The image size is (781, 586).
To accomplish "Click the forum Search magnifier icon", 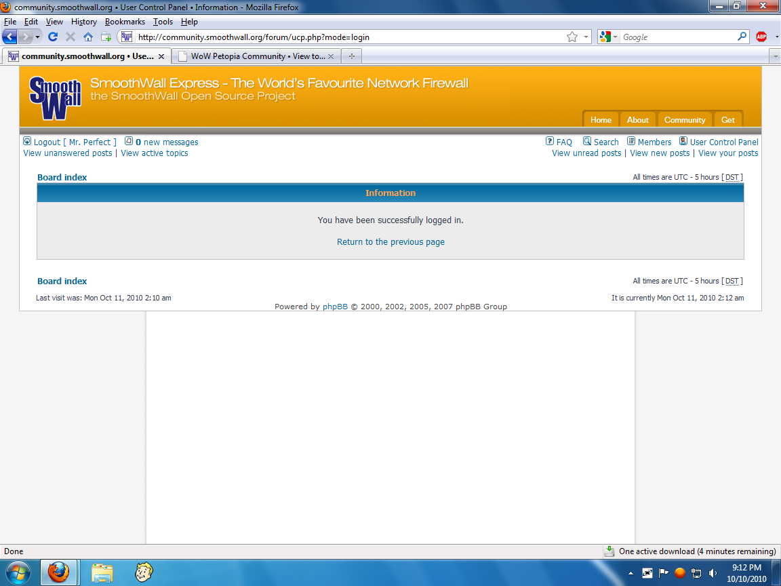I will (x=587, y=141).
